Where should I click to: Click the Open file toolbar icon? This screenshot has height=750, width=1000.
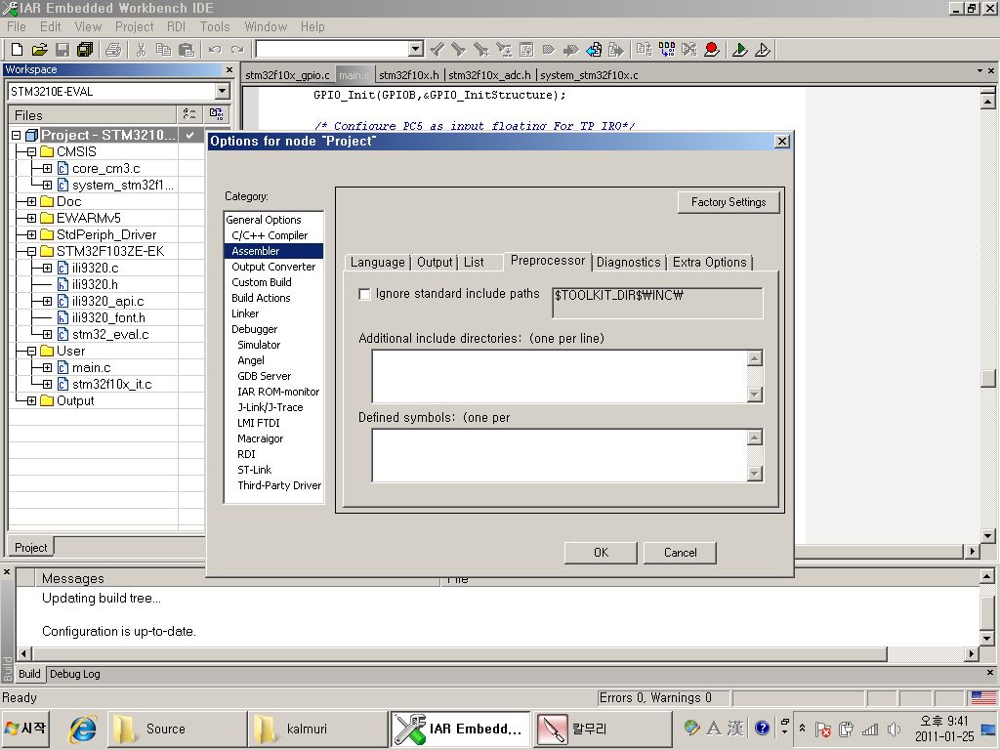tap(39, 50)
